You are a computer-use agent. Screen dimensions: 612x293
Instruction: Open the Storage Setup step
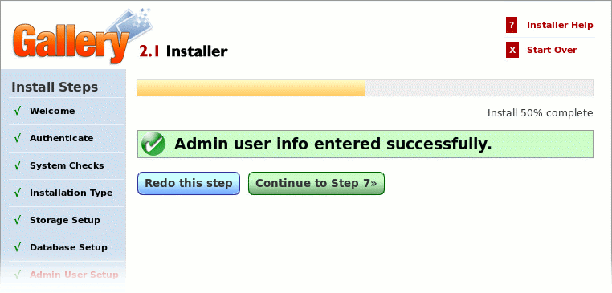click(x=65, y=220)
